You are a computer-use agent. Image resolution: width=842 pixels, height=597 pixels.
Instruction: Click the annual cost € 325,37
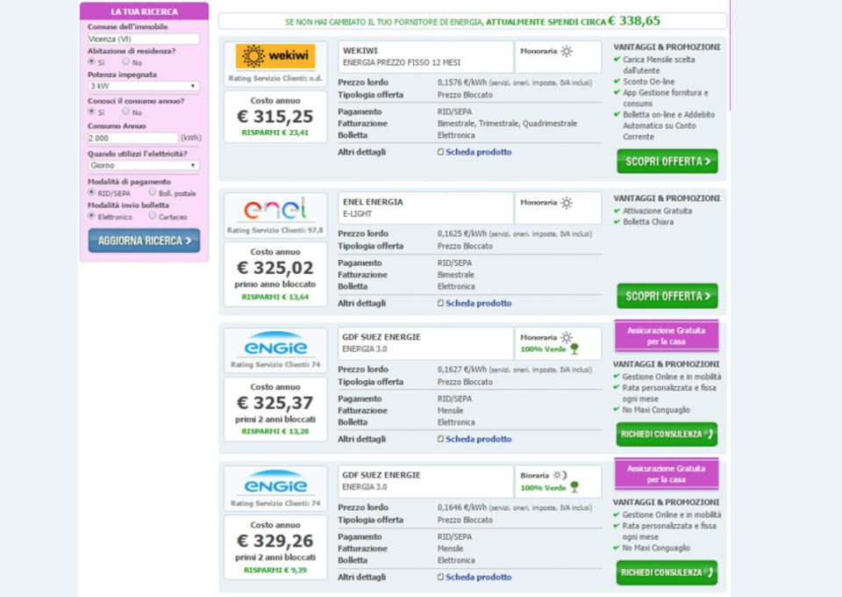[275, 402]
